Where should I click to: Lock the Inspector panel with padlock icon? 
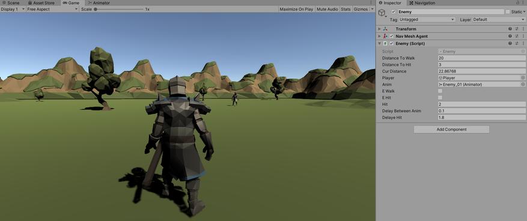tap(517, 2)
